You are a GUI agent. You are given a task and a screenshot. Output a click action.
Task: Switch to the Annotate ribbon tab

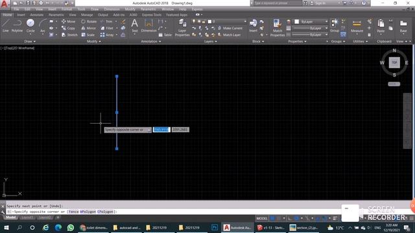[x=37, y=15]
